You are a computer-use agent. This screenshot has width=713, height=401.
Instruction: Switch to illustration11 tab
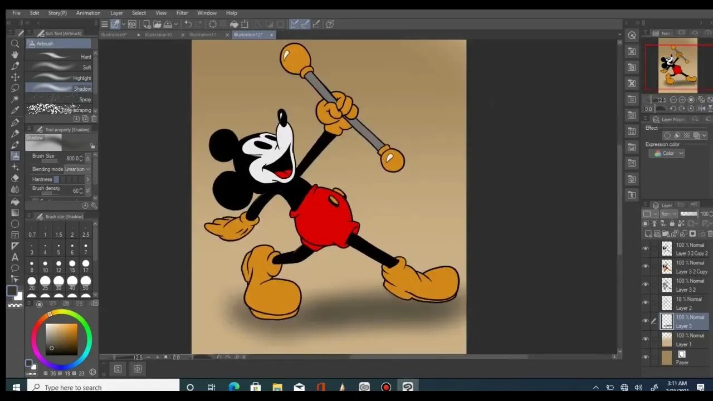tap(203, 35)
